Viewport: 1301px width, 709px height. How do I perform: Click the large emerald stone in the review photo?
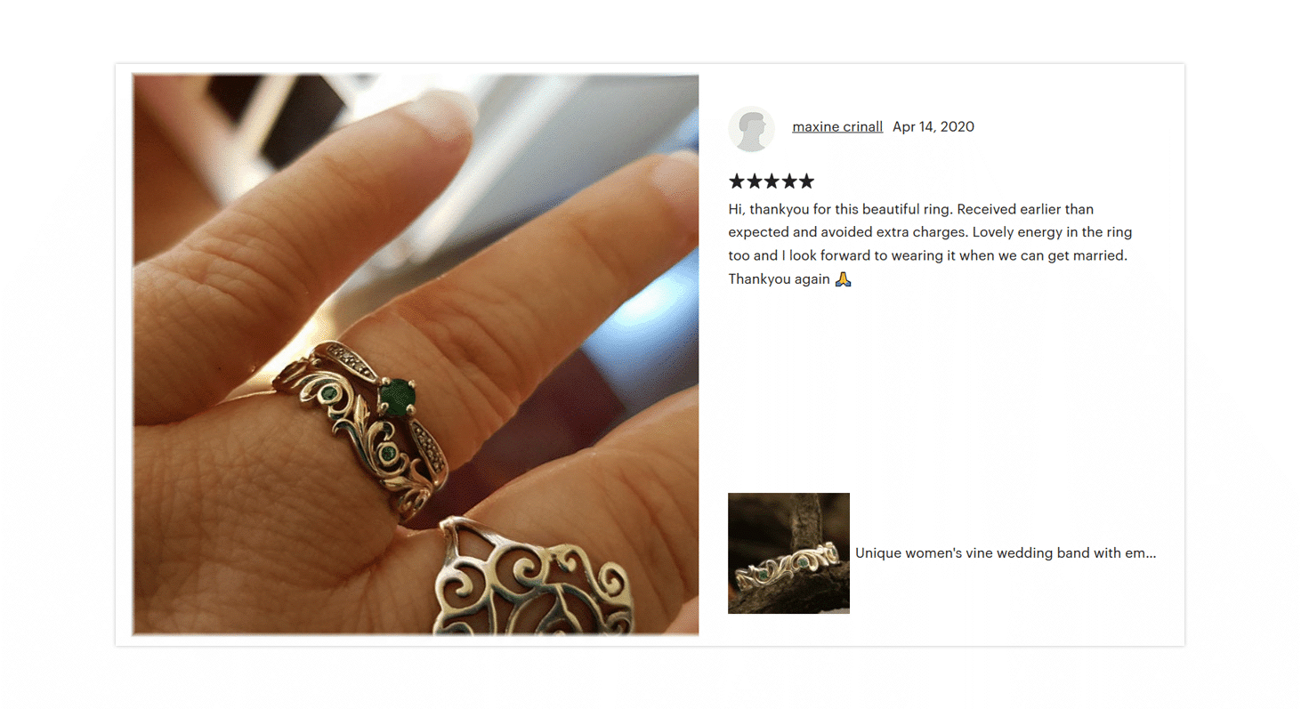click(x=397, y=394)
